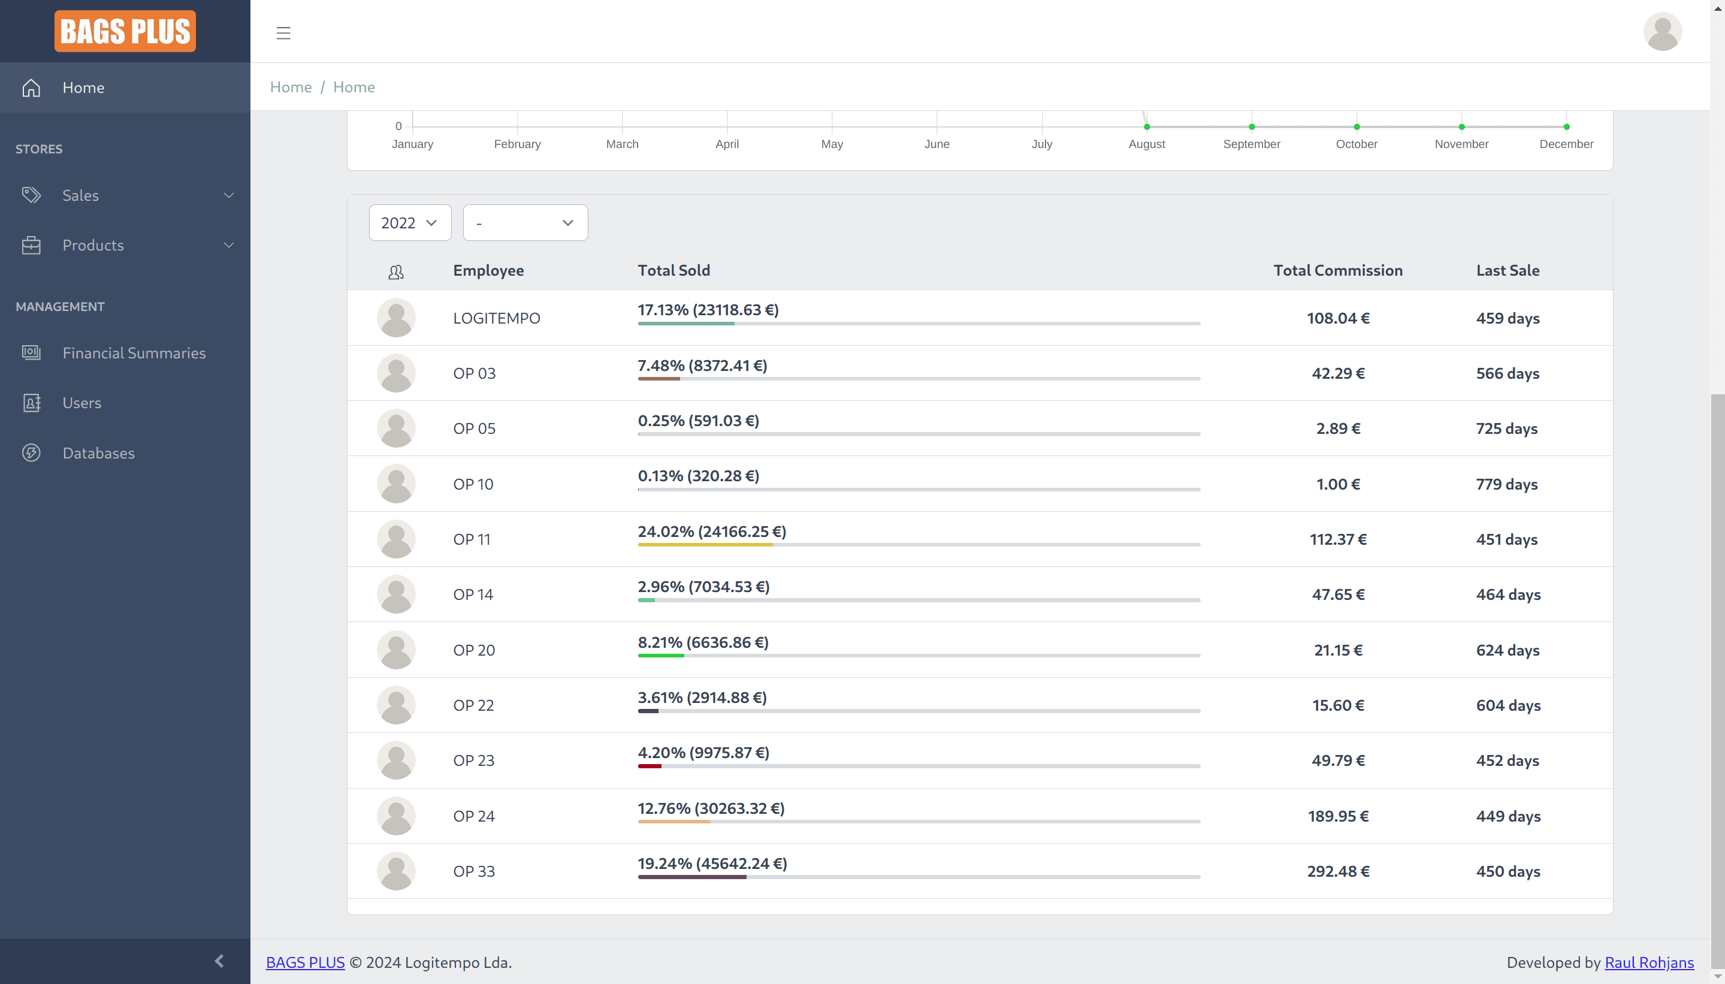The height and width of the screenshot is (984, 1725).
Task: Open the Databases page
Action: [x=125, y=453]
